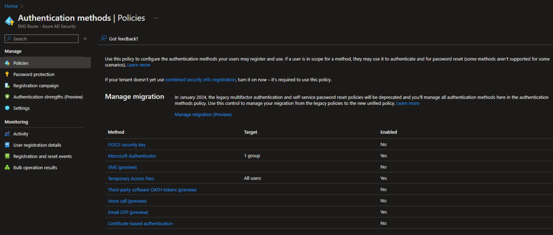Click the Authentication methods header icon
This screenshot has height=235, width=553.
pos(9,21)
